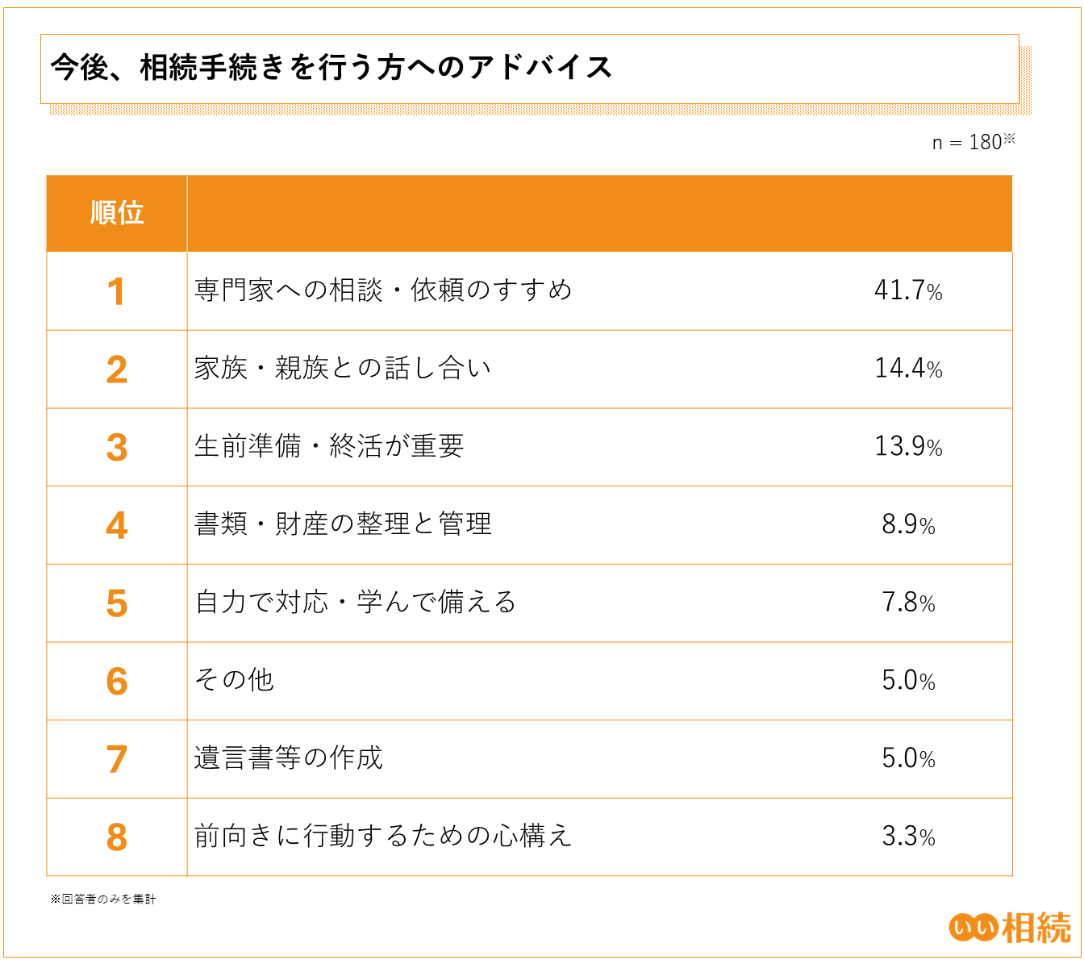Click the 7.8% percentage
Image resolution: width=1084 pixels, height=960 pixels.
(x=908, y=602)
